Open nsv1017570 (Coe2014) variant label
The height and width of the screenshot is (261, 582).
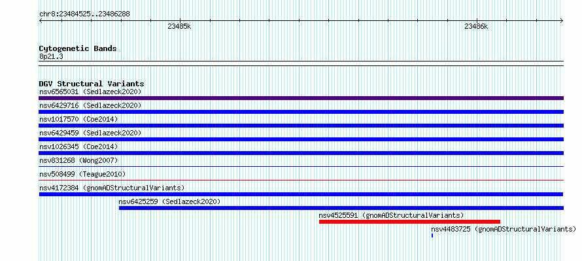coord(78,119)
